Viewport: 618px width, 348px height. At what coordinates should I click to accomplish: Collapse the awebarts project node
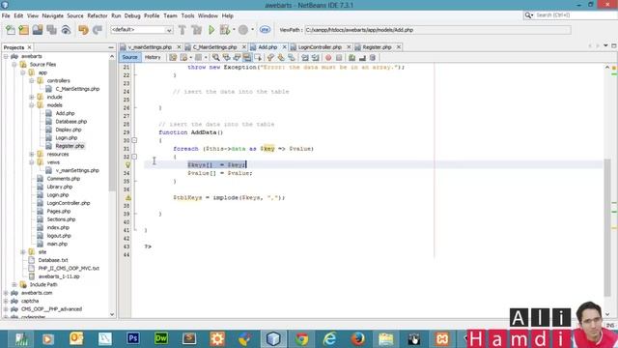6,56
